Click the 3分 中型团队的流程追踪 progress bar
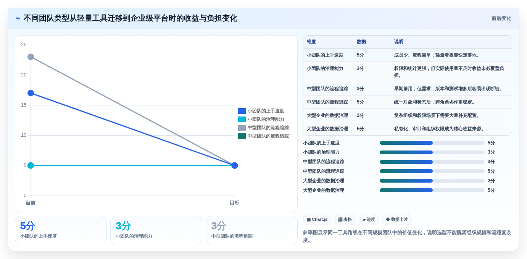527x259 pixels. (432, 162)
